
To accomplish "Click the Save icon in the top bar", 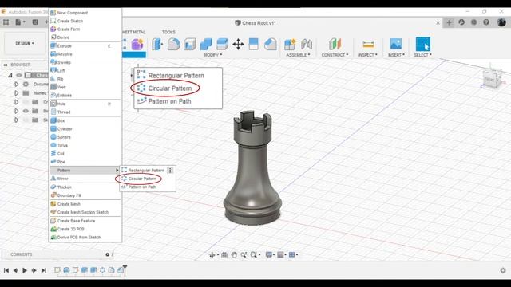I will (35, 22).
